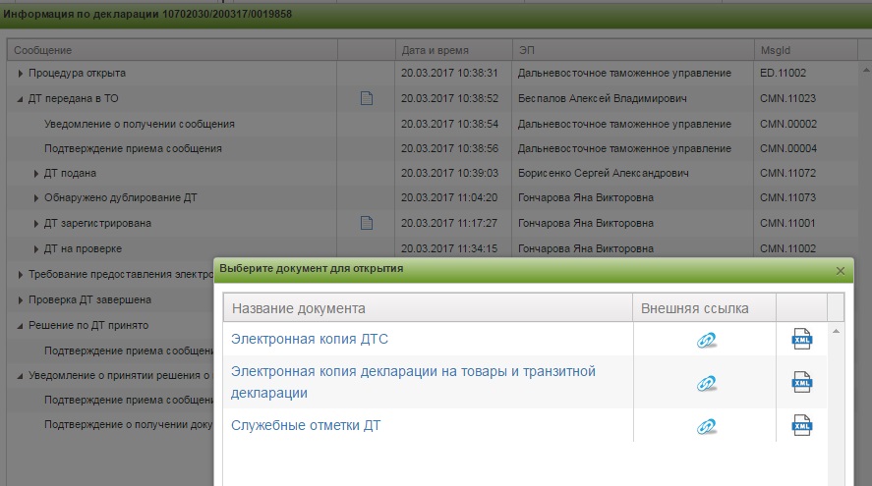Collapse the ДТ передана в ТО node

coord(21,99)
